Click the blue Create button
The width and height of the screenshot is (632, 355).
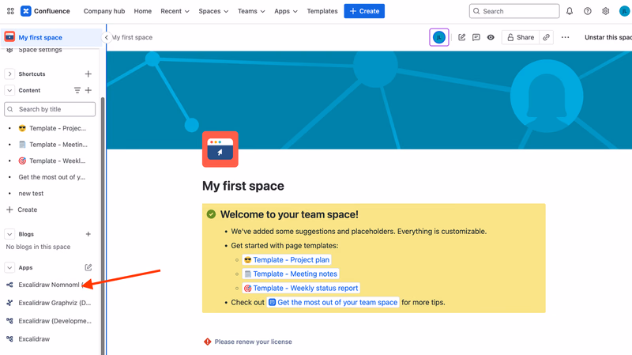click(x=364, y=11)
